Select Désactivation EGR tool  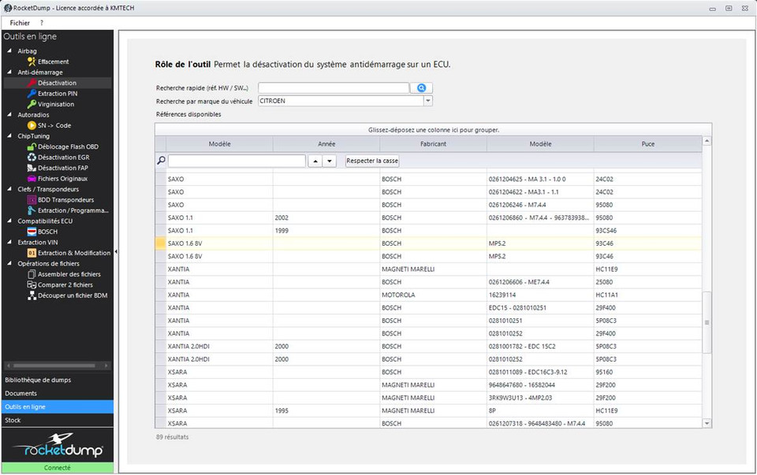[63, 158]
